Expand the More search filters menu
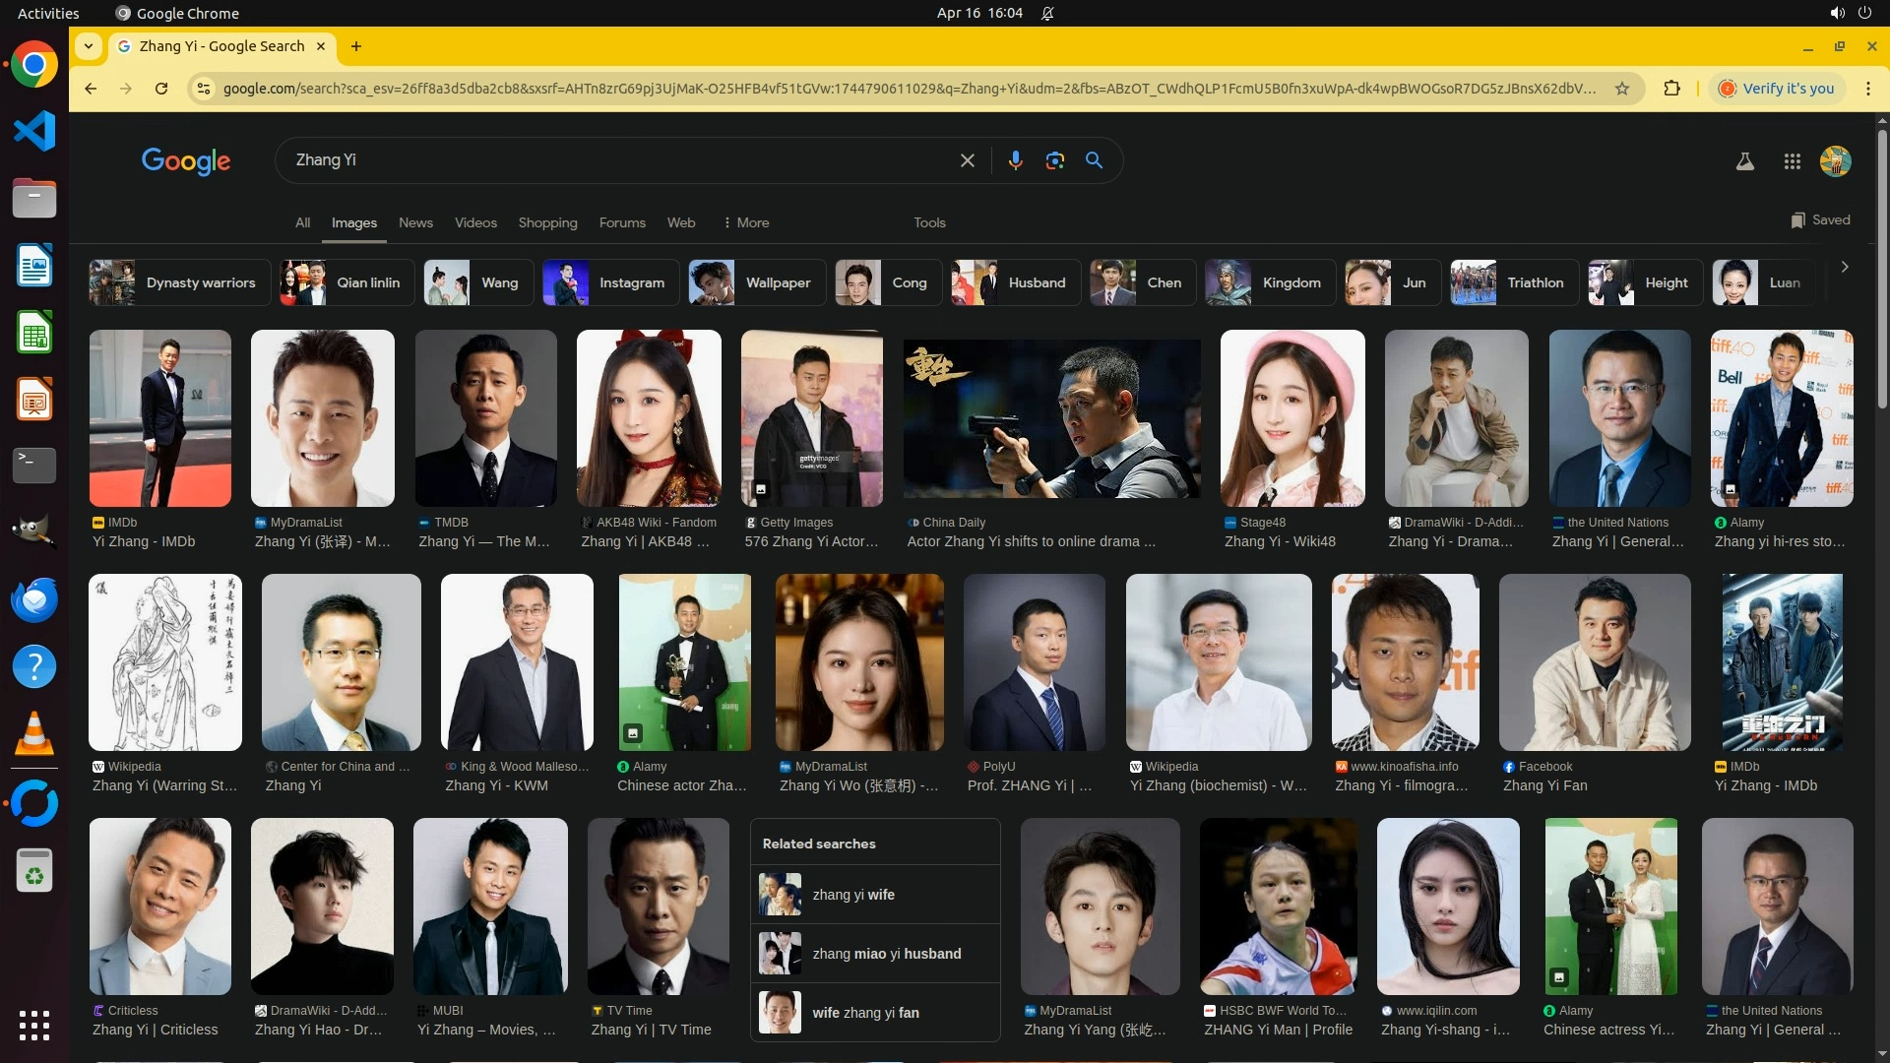This screenshot has width=1890, height=1063. (745, 222)
